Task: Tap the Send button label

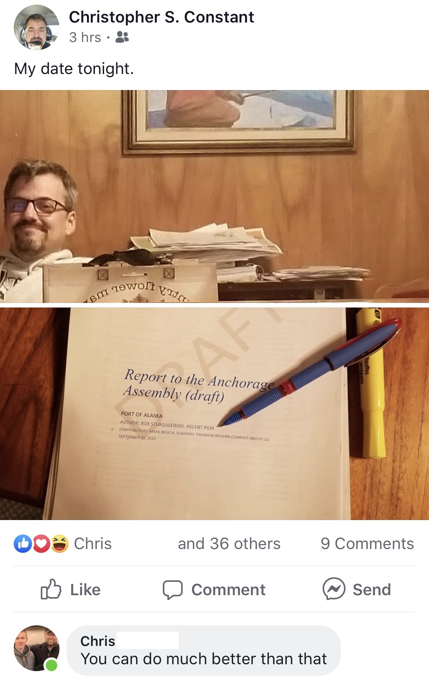Action: tap(372, 590)
